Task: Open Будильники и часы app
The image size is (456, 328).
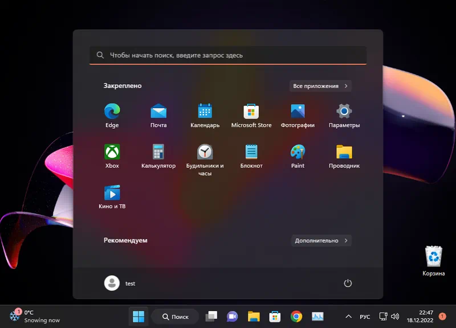Action: point(205,160)
